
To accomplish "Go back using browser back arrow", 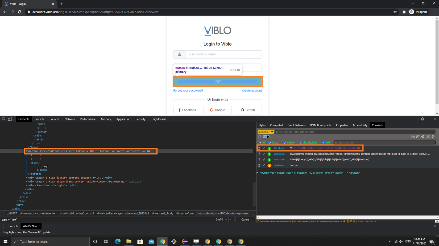I will [x=5, y=12].
